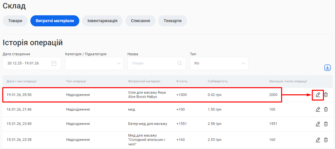The width and height of the screenshot is (335, 149).
Task: Edit the Олія для масажу Reya operation
Action: 318,95
